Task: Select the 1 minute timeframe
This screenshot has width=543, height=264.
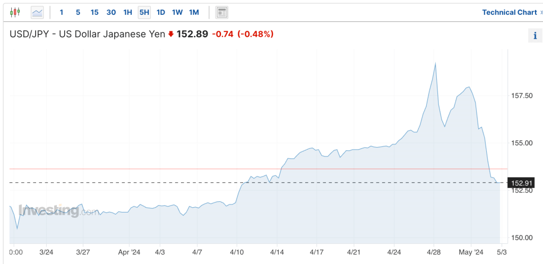Action: pyautogui.click(x=62, y=12)
